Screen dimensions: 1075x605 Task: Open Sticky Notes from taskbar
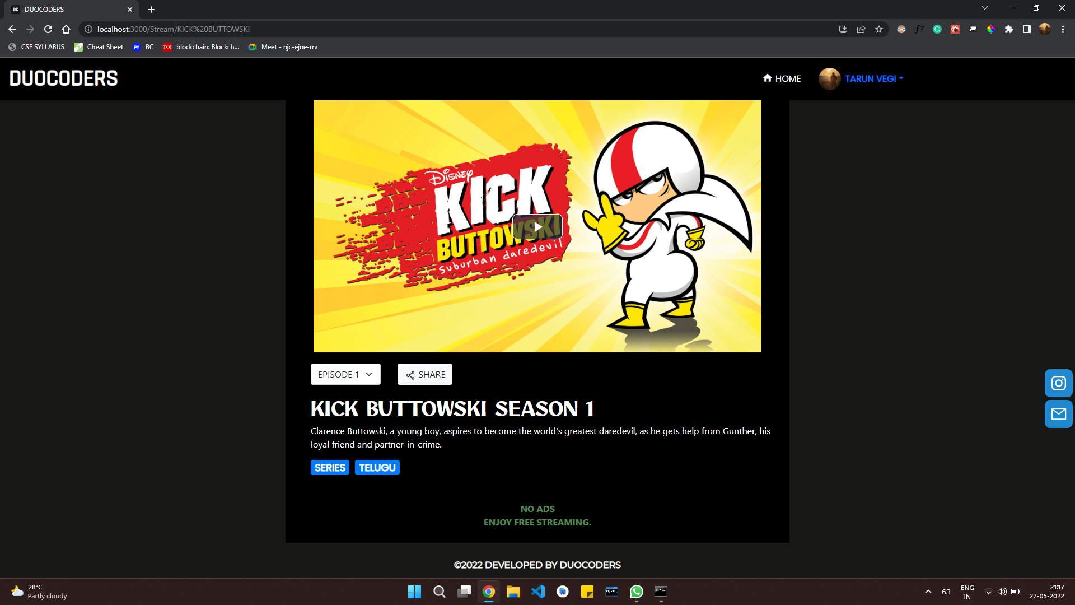coord(587,592)
